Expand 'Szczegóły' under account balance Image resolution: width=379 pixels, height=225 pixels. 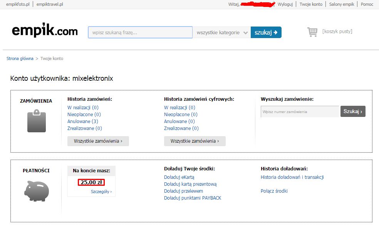101,192
